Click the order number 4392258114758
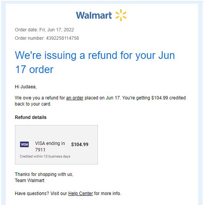Viewport: 205px width, 205px height. pyautogui.click(x=63, y=38)
